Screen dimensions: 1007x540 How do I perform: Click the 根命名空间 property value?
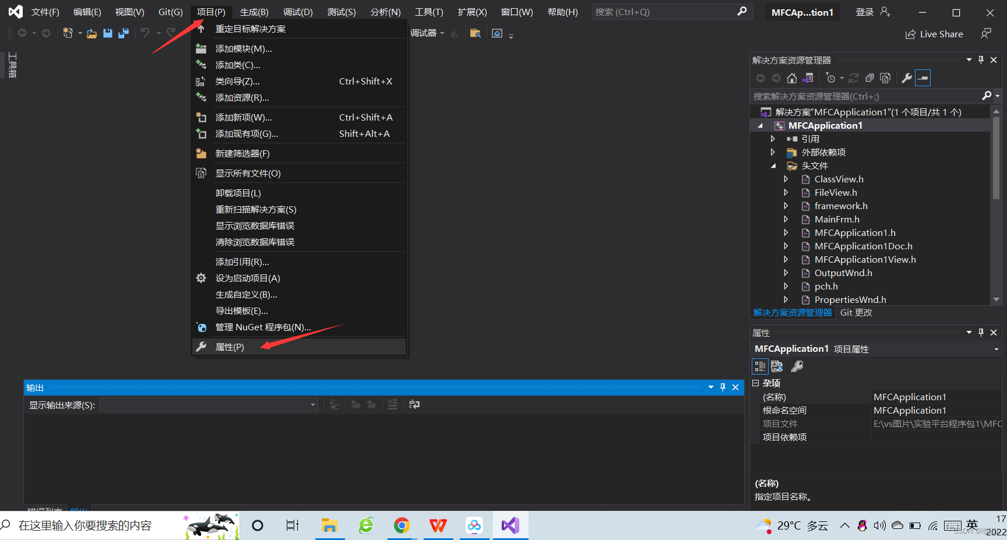point(936,410)
